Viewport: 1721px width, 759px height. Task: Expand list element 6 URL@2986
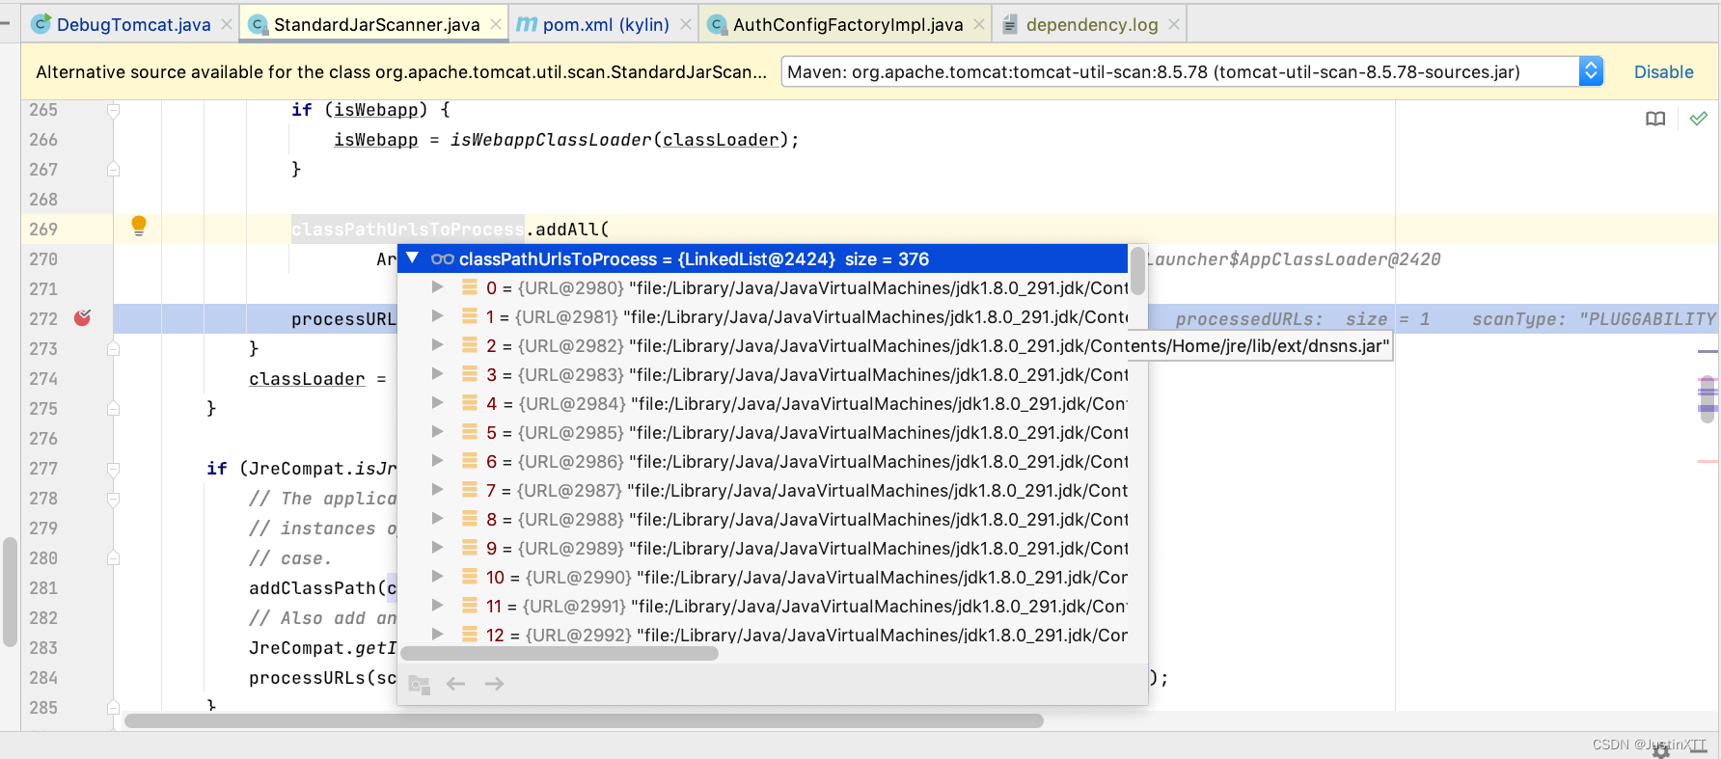437,461
